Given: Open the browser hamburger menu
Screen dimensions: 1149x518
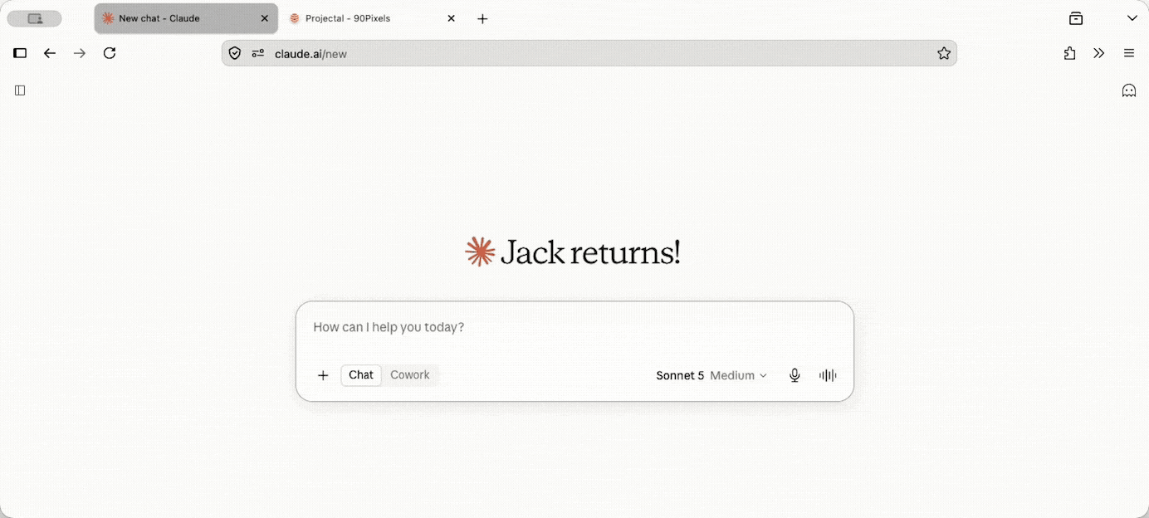Looking at the screenshot, I should [x=1129, y=53].
